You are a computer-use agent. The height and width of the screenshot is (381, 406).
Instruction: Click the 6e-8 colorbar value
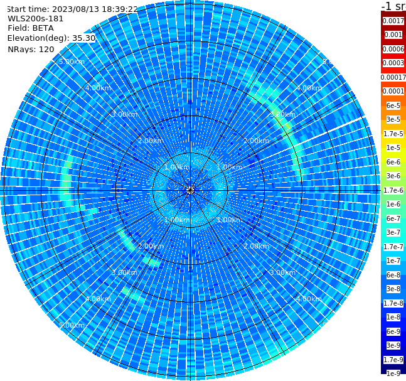(393, 275)
